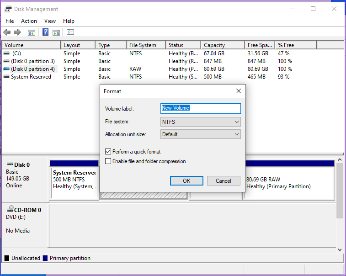
Task: Select the (C:) volume row text
Action: point(16,53)
